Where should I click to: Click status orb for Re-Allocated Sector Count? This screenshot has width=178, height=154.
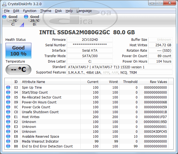pyautogui.click(x=8, y=97)
